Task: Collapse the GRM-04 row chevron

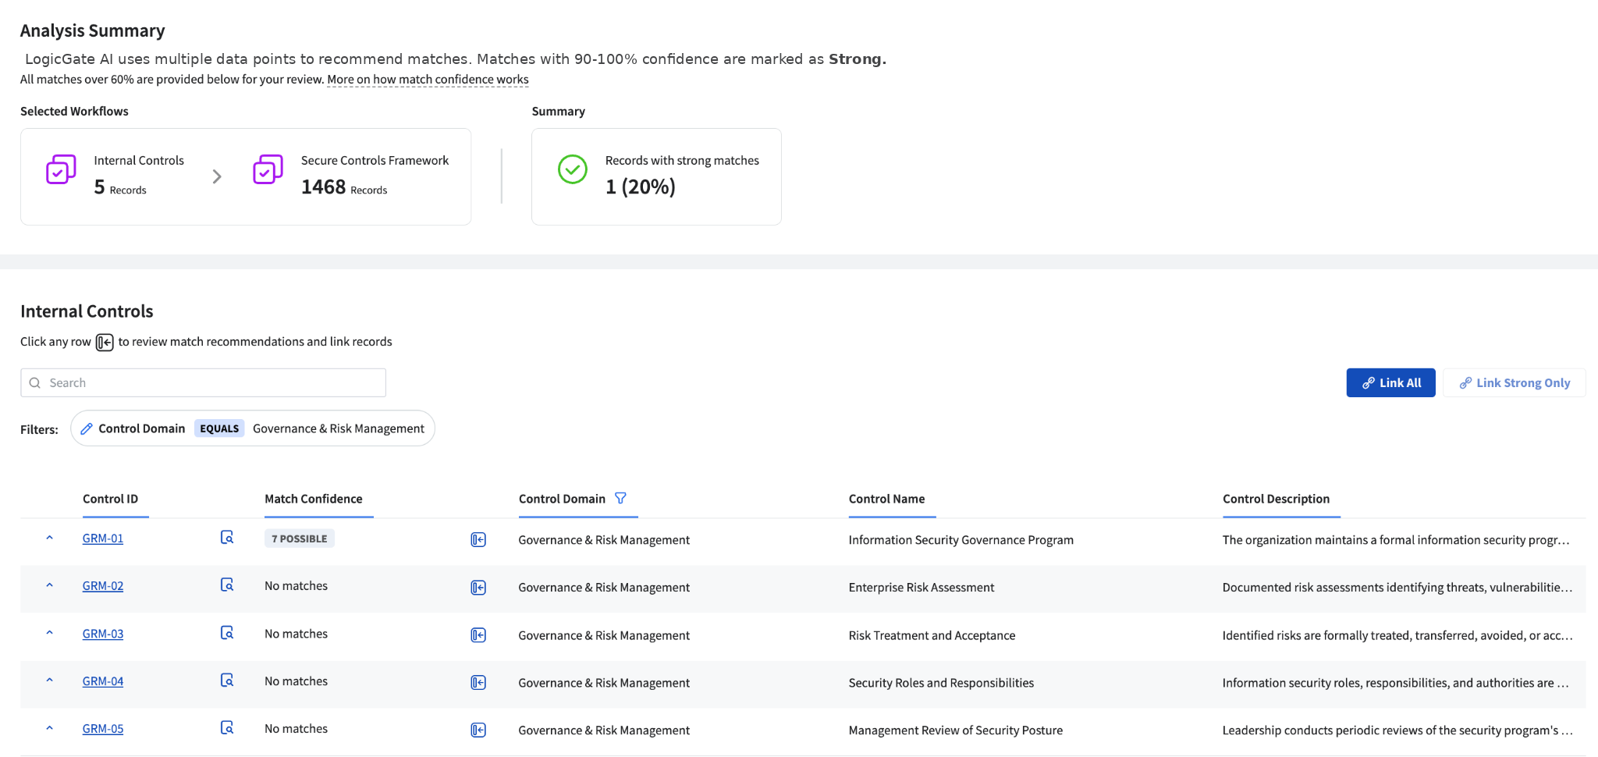Action: click(49, 681)
